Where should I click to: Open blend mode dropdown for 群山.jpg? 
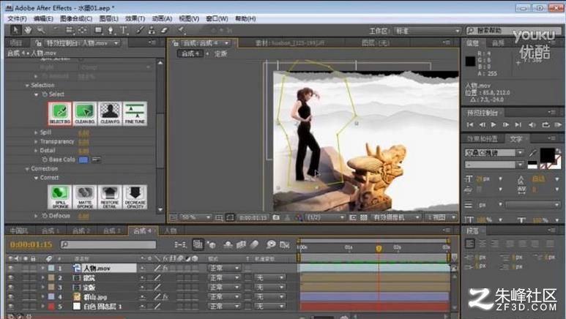[x=224, y=296]
